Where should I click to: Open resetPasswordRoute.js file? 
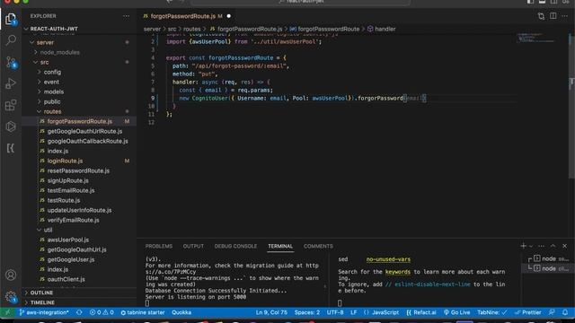79,170
